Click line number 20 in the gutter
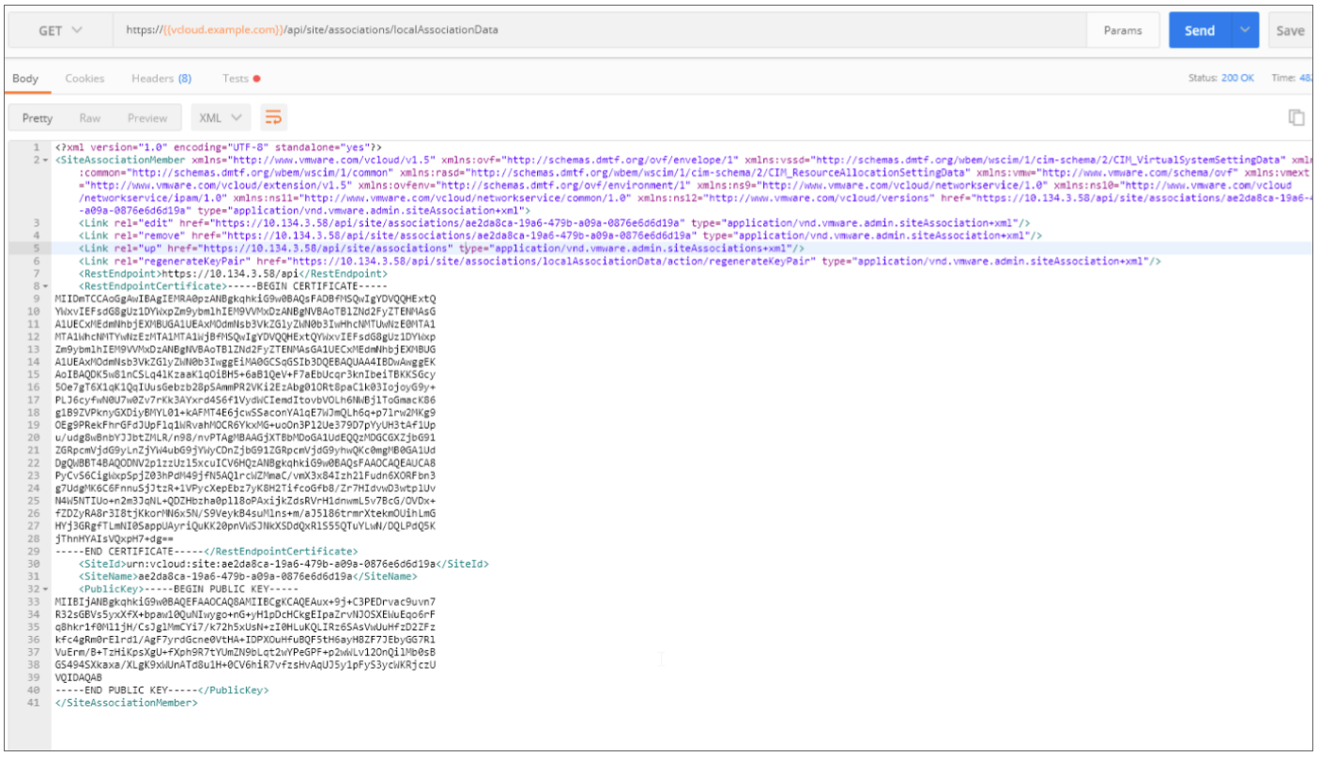Screen dimensions: 1318x757 (x=33, y=437)
